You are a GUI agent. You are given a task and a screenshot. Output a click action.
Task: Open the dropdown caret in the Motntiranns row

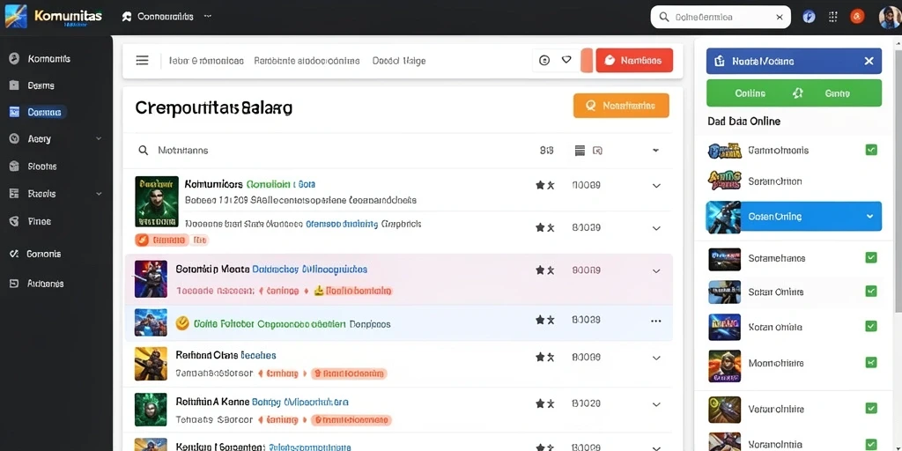(655, 151)
